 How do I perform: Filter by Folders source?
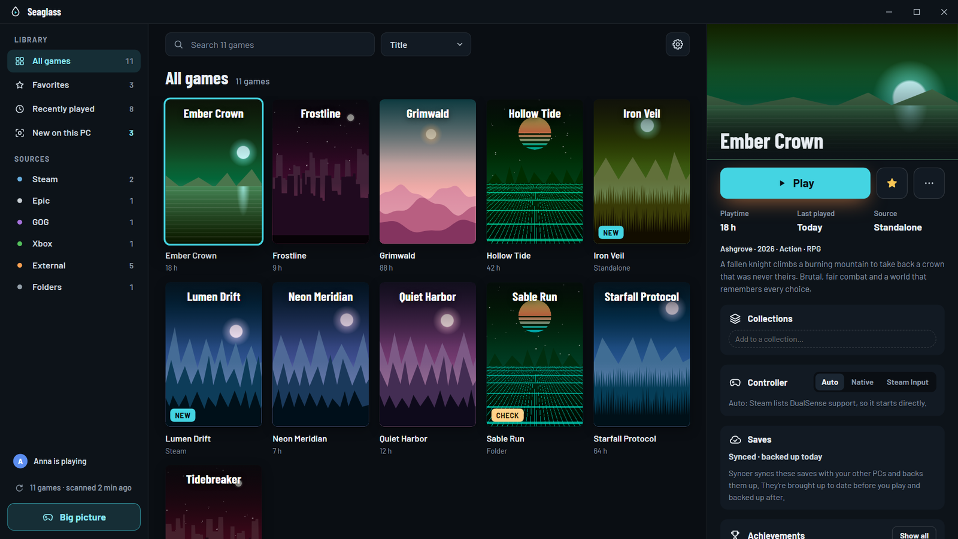point(74,287)
